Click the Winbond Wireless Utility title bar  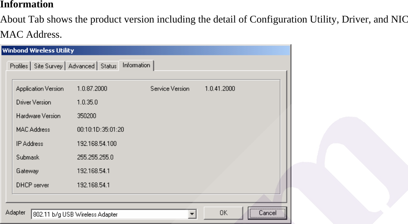tap(146, 50)
